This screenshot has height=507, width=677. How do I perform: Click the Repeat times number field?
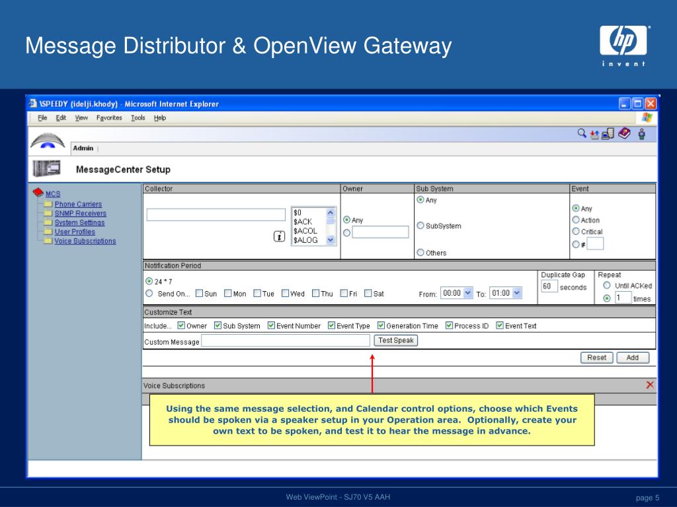coord(623,298)
